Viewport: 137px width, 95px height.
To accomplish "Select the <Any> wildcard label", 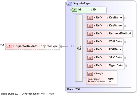I will 98,73.
